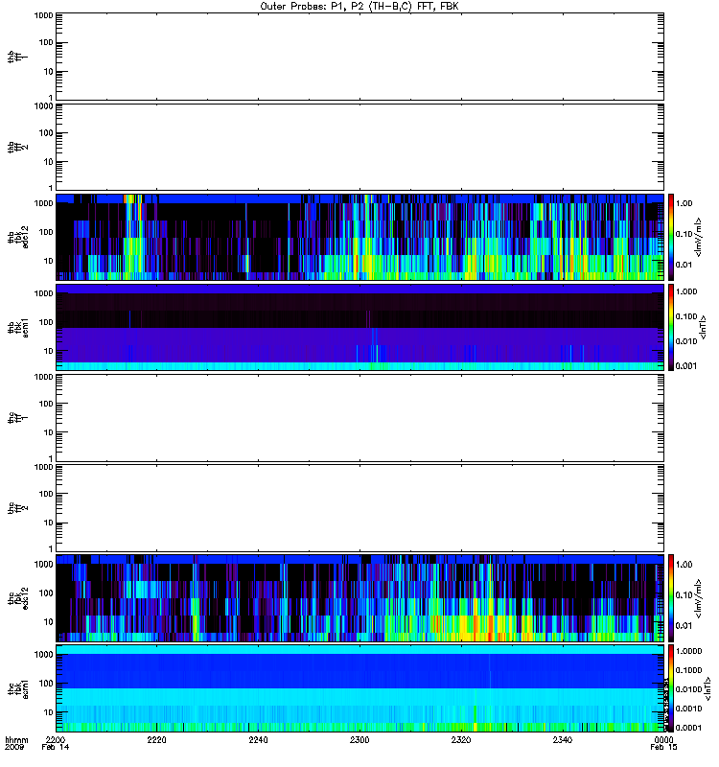Click the thb fbk scm1 spectrogram panel
The image size is (719, 767).
pos(359,327)
